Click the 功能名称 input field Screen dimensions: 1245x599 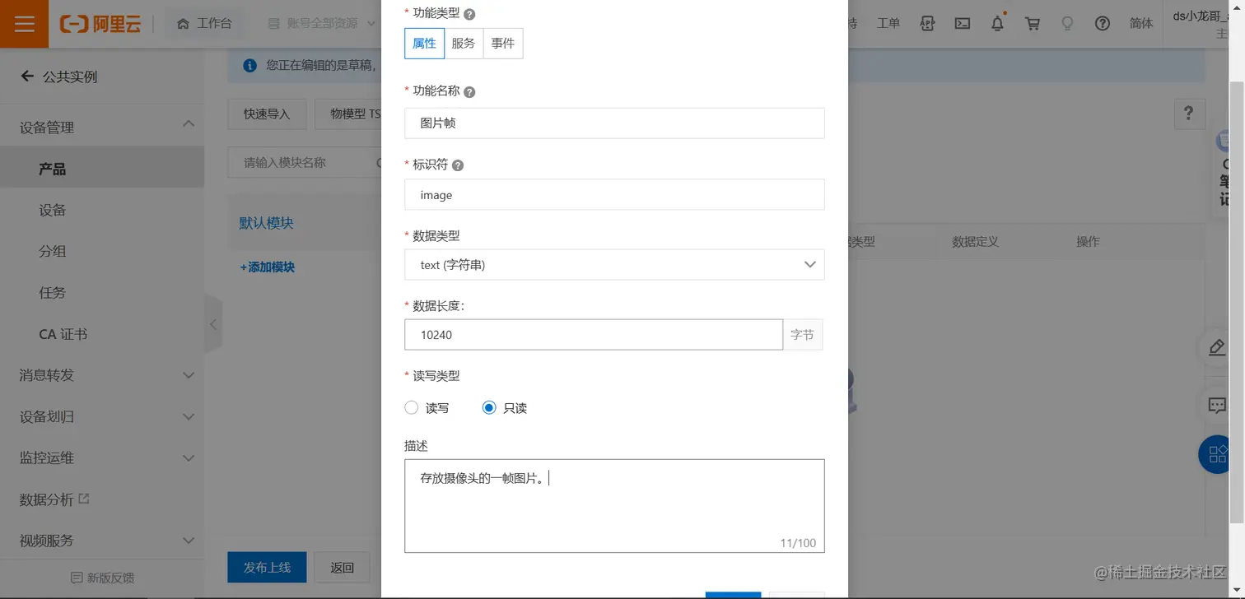point(614,123)
